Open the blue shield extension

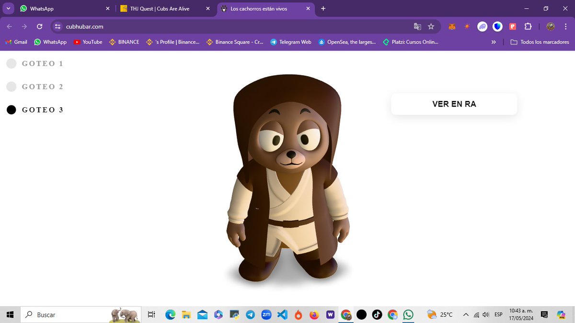point(497,27)
